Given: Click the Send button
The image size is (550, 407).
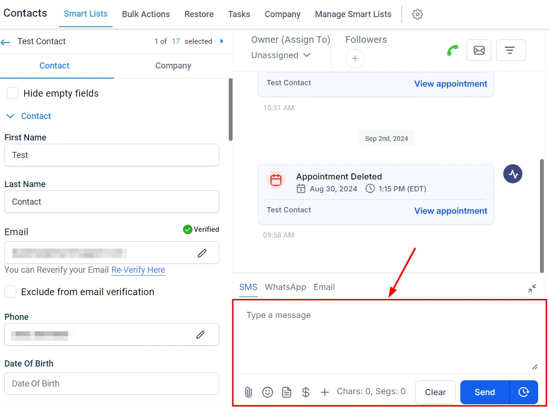Looking at the screenshot, I should click(485, 392).
